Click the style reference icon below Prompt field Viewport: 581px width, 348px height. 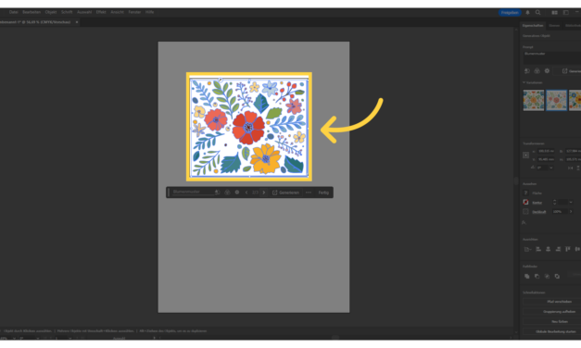coord(527,71)
